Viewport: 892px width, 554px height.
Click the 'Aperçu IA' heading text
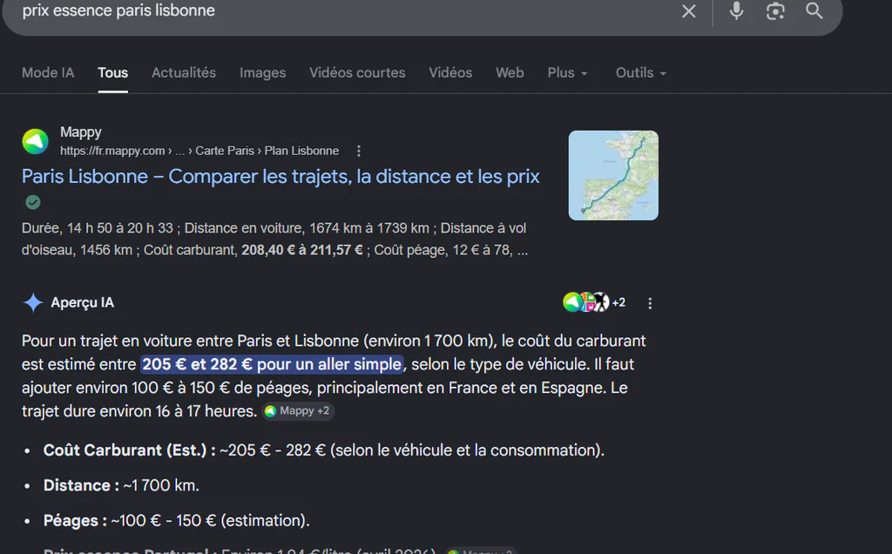[x=83, y=302]
